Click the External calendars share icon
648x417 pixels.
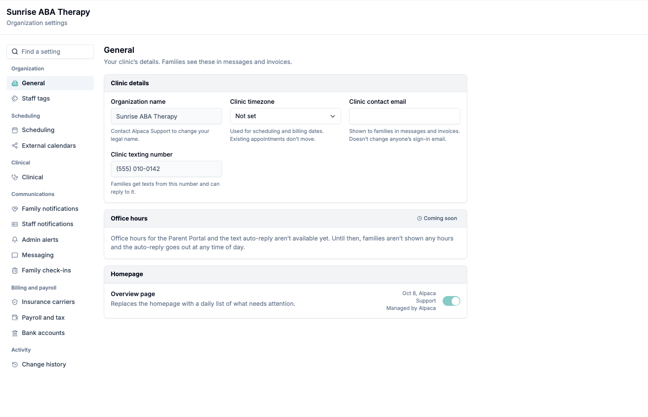tap(15, 146)
